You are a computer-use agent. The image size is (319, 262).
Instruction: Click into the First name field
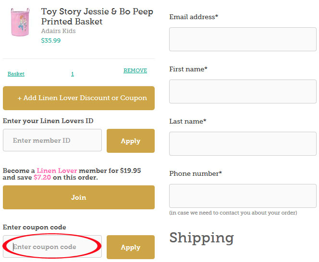(x=243, y=91)
